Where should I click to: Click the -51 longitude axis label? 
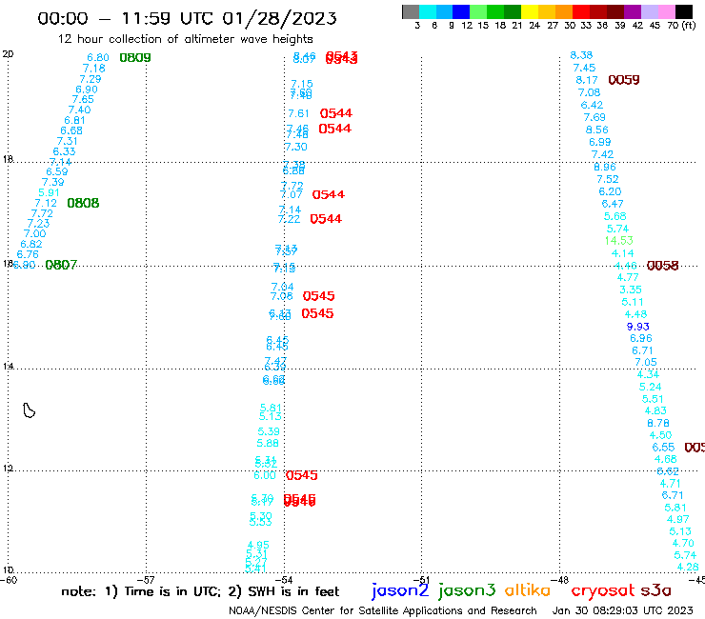(422, 580)
